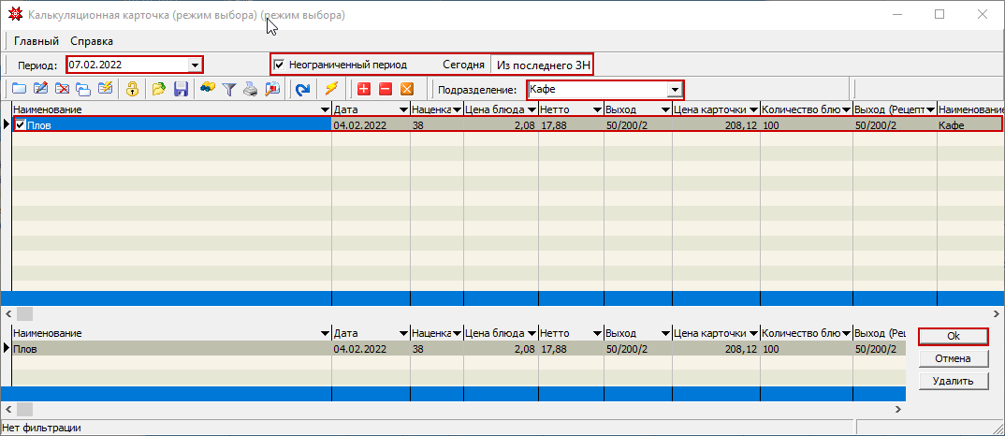Click the red minus icon

click(x=385, y=90)
